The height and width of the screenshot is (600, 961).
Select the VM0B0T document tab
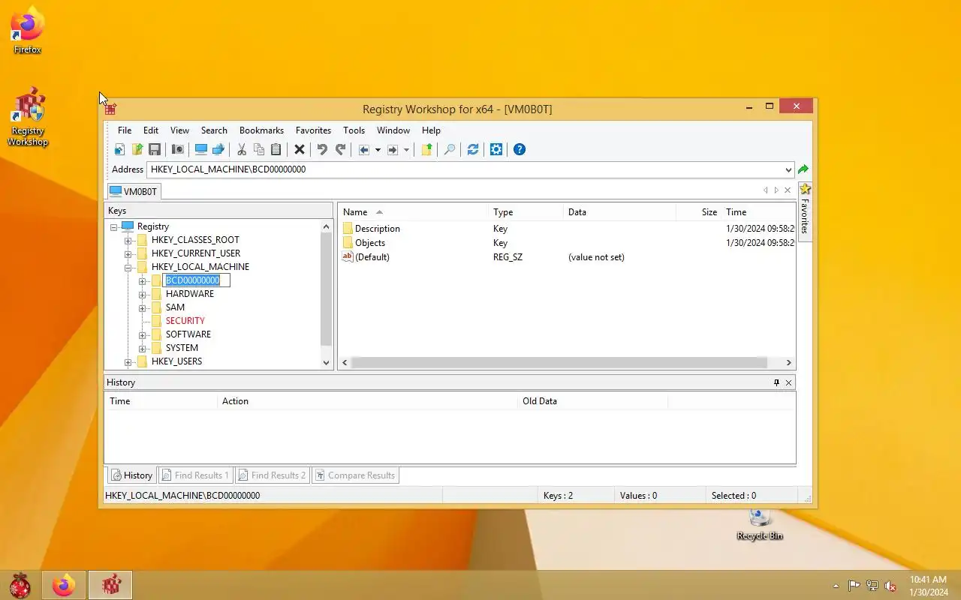[134, 191]
